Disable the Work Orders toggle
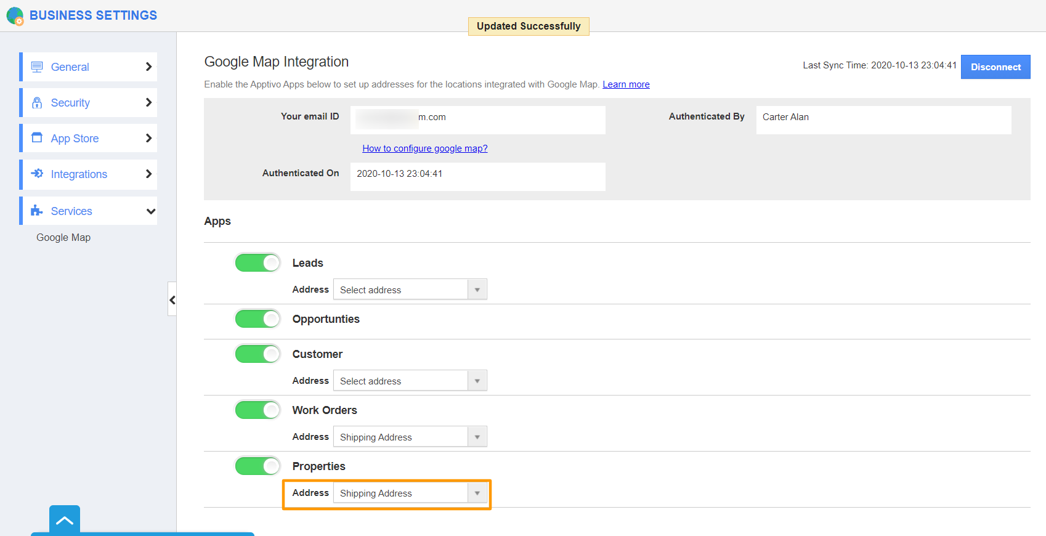Screen dimensions: 1046x536 click(x=257, y=410)
